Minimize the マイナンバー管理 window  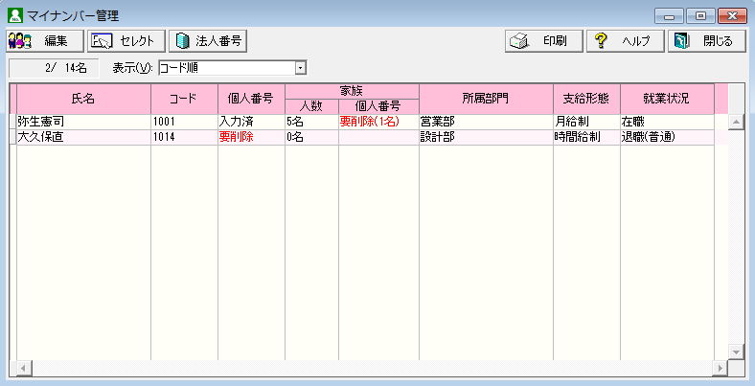click(669, 16)
